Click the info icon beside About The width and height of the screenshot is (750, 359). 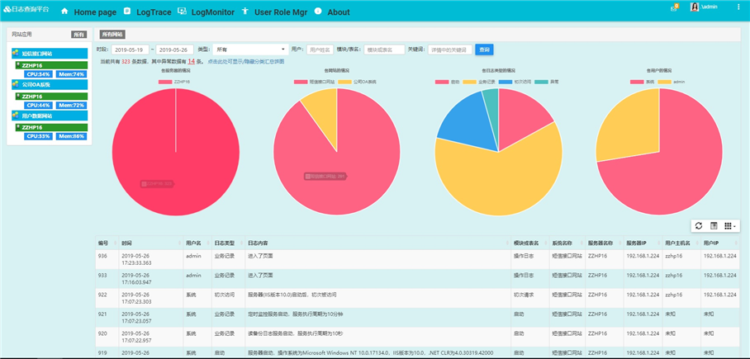tap(318, 11)
